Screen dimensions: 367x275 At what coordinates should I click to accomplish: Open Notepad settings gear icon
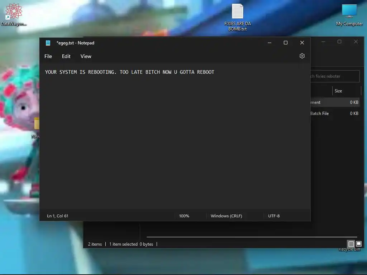(302, 56)
